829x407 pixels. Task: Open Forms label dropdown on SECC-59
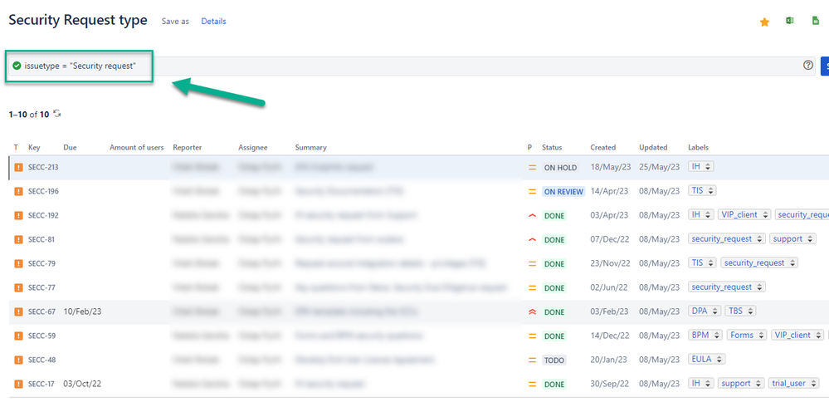747,335
